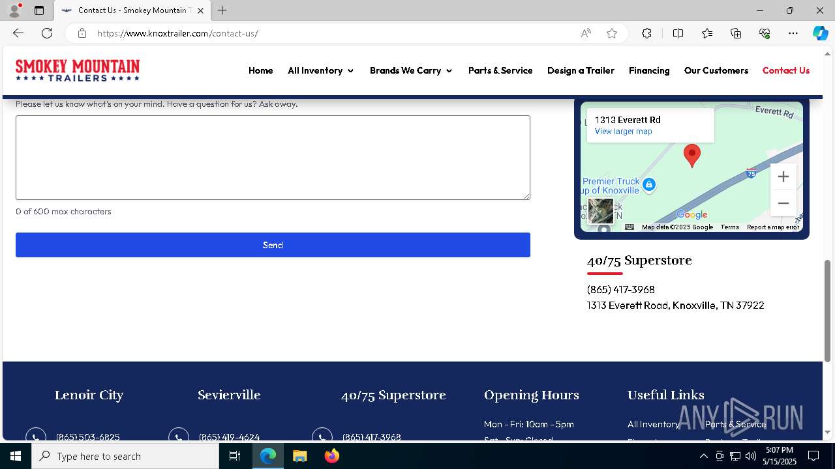Refresh the contact page
Image resolution: width=835 pixels, height=469 pixels.
47,33
